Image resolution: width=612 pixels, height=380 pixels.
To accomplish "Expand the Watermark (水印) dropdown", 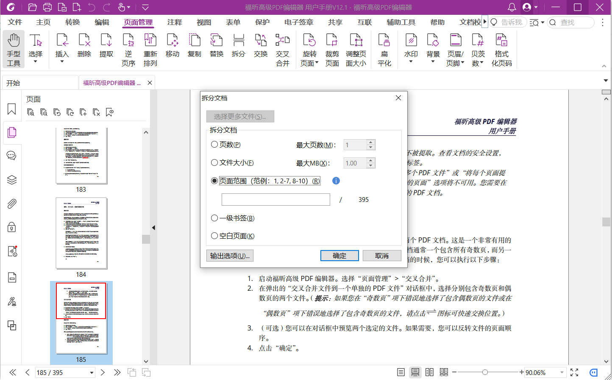I will click(411, 62).
